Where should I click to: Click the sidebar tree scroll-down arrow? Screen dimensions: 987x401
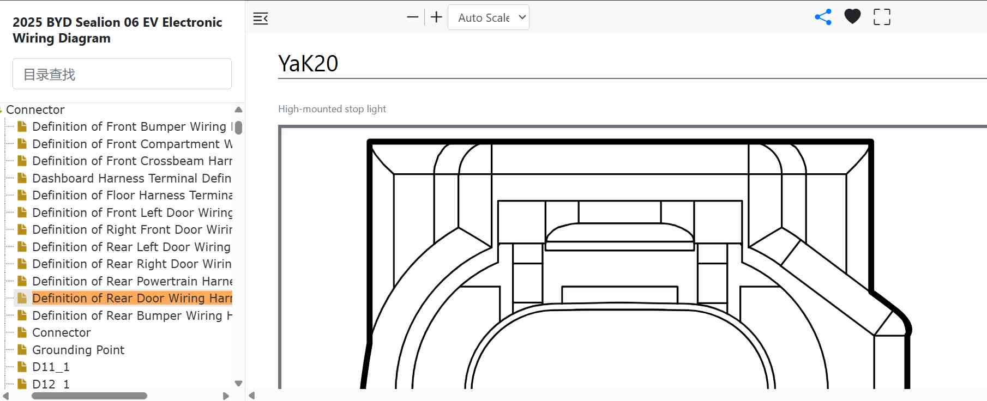click(238, 384)
